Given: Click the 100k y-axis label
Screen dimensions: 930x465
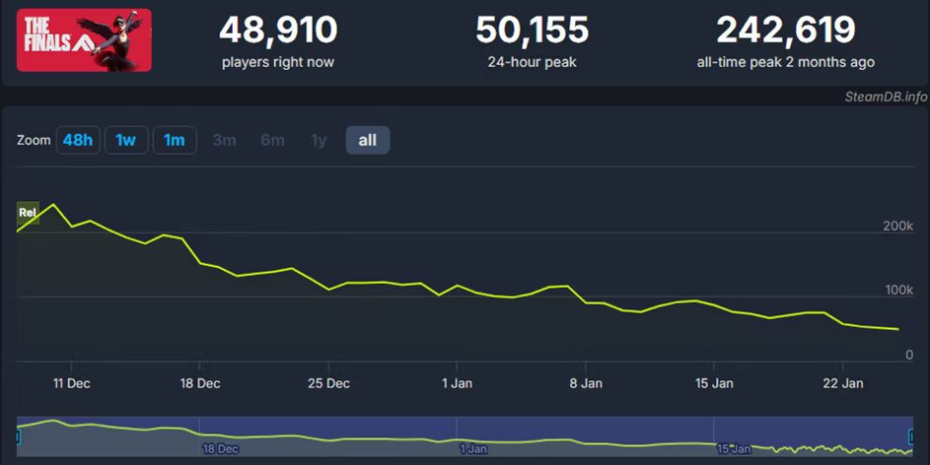Looking at the screenshot, I should coord(898,290).
